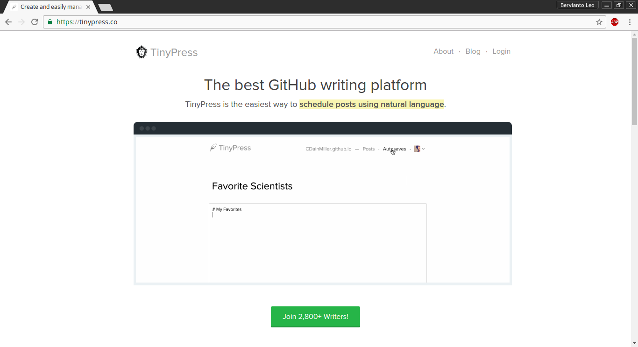Click the Favorite Scientists post title
Screen dimensions: 638x347
point(252,186)
